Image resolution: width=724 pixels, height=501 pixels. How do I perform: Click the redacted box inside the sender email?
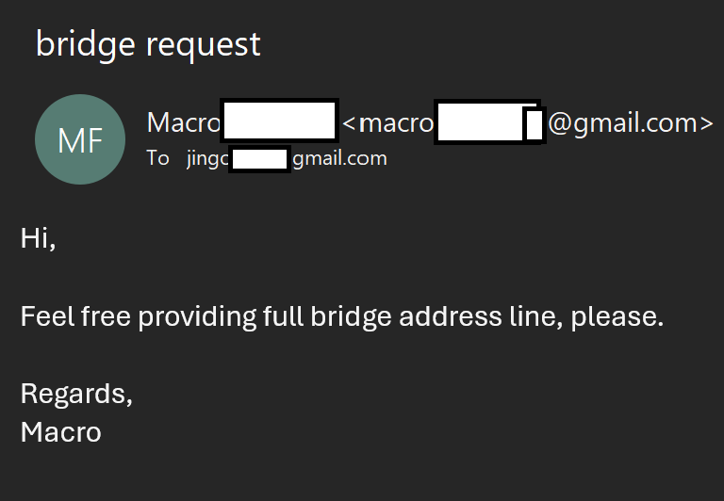[490, 122]
